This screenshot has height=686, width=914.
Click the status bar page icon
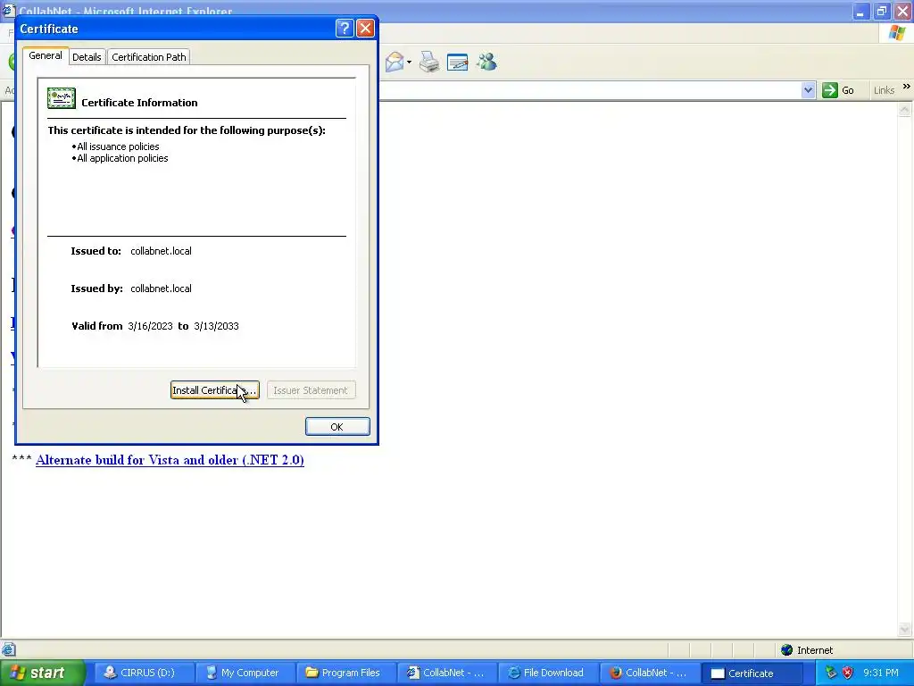(x=8, y=649)
